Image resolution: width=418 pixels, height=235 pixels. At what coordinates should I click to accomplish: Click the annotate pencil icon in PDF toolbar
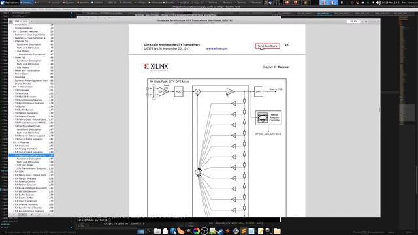tap(31, 22)
